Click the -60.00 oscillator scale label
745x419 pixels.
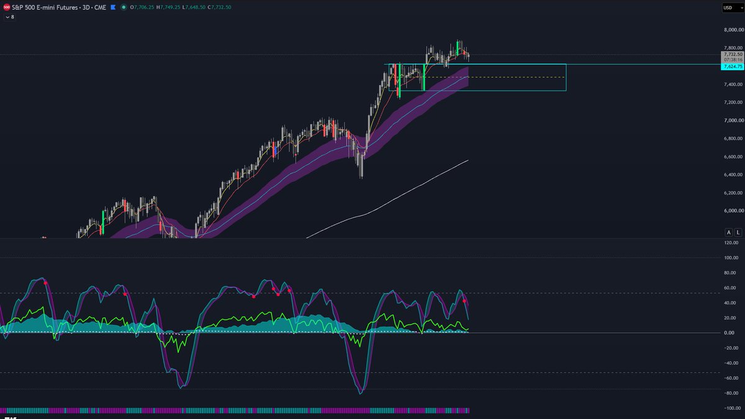pos(731,378)
